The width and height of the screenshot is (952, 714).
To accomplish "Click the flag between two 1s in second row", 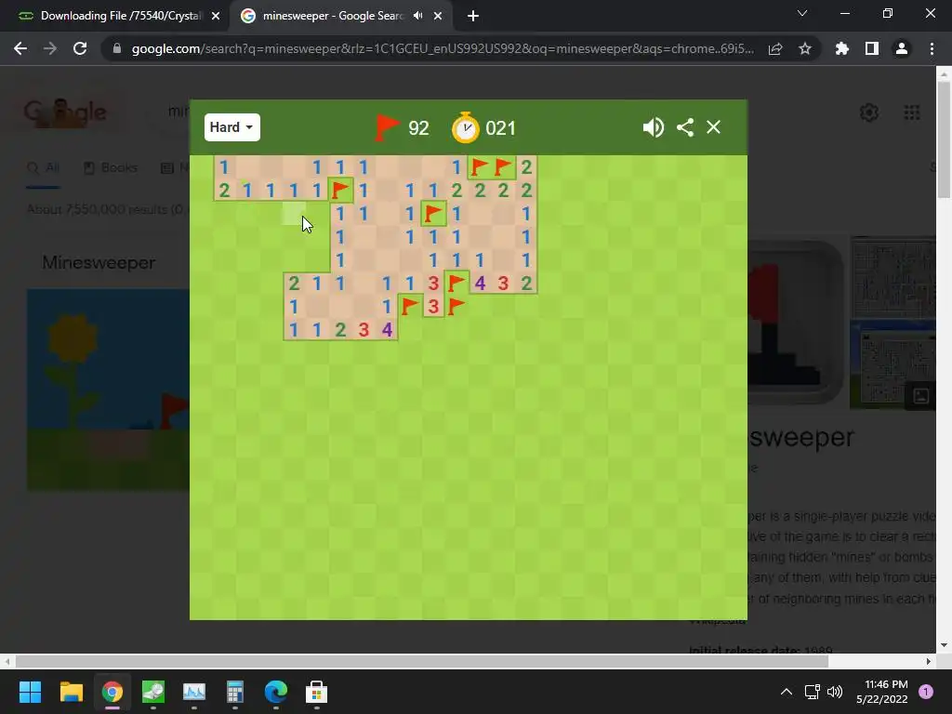I will click(x=340, y=190).
